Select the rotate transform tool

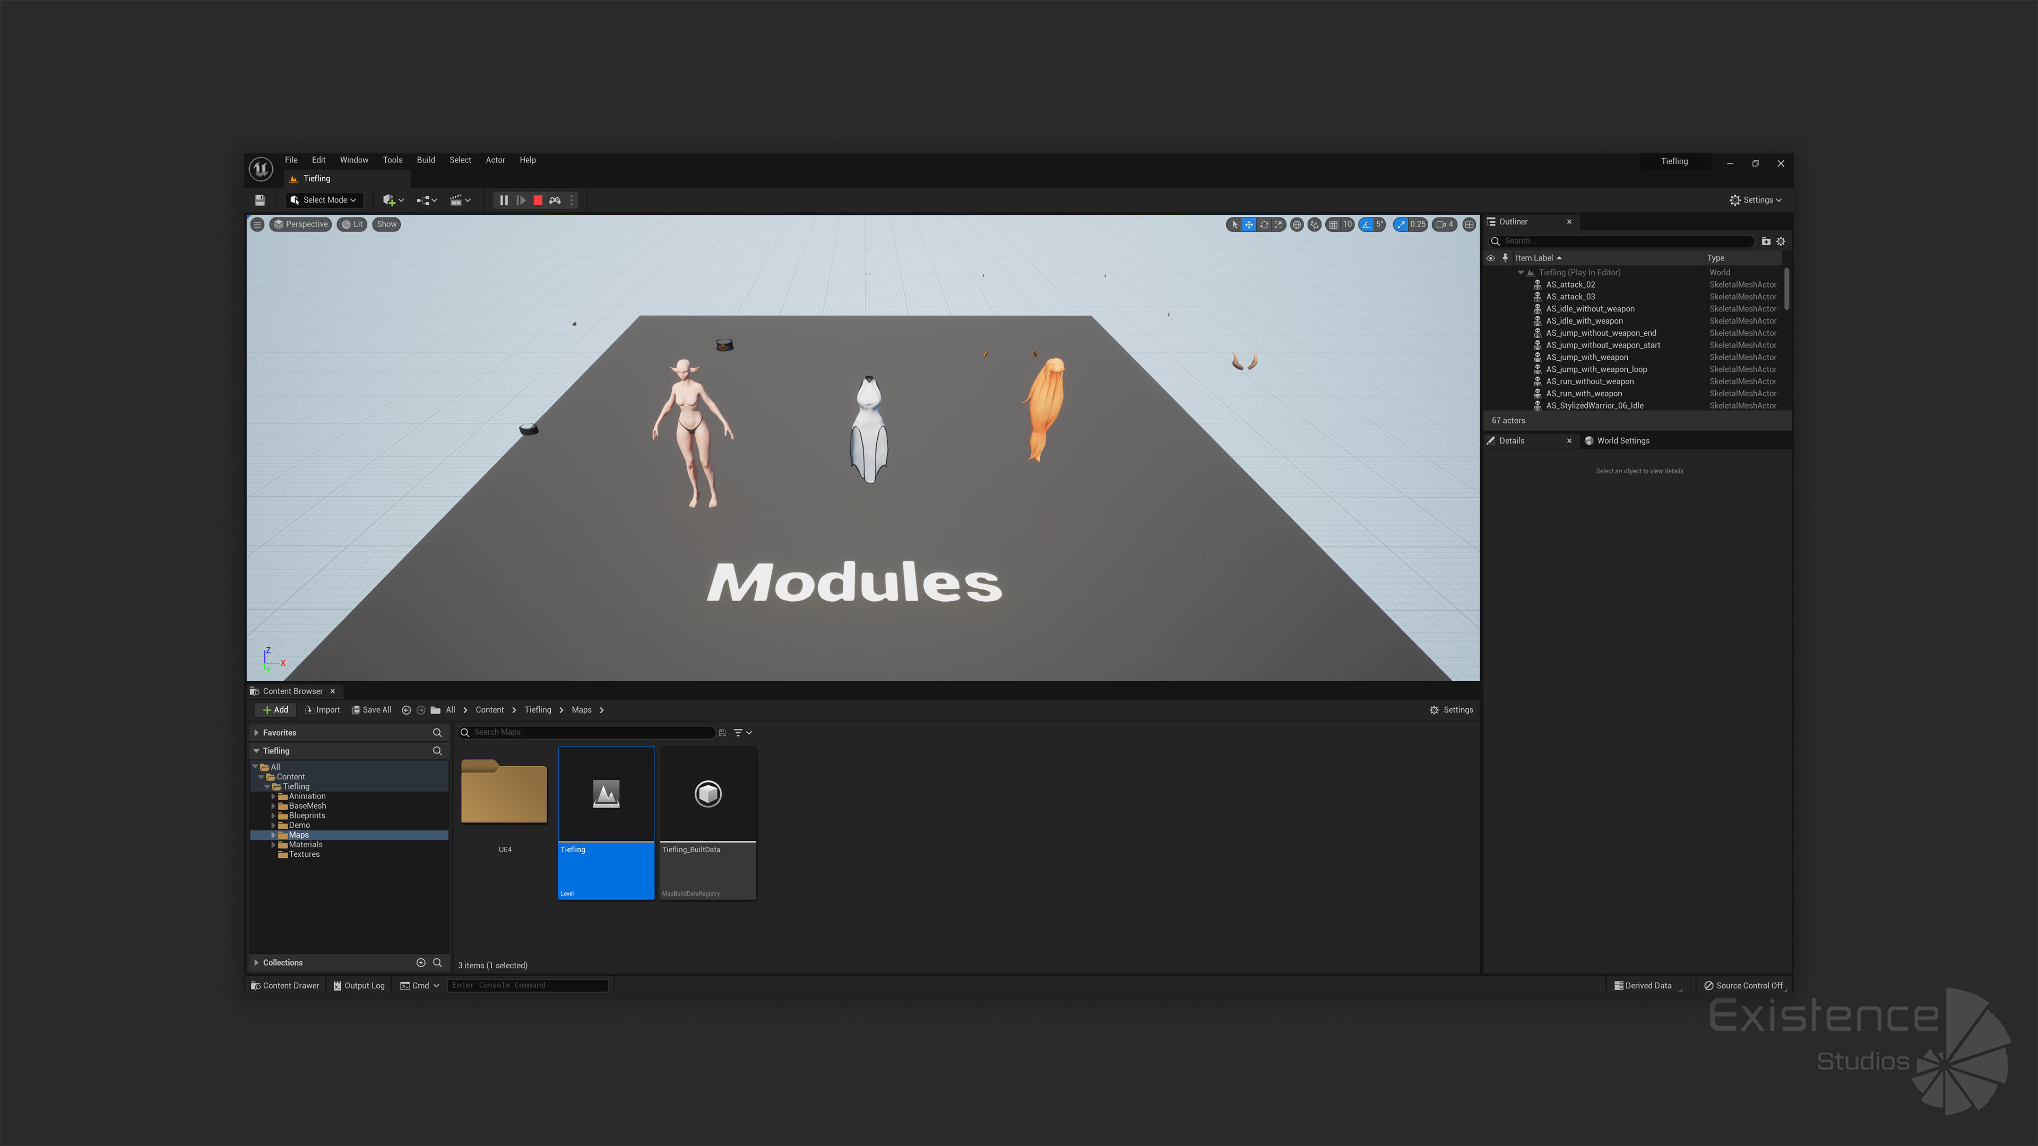[x=1264, y=224]
